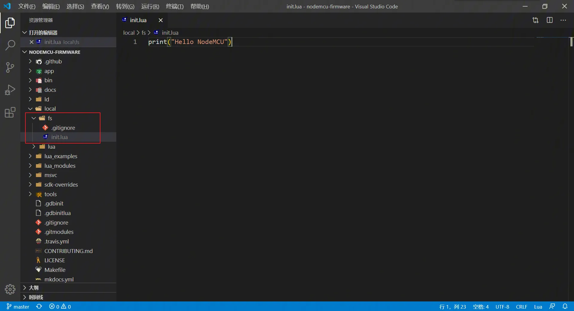This screenshot has width=574, height=311.
Task: Open the 运行(R) menu
Action: tap(150, 6)
